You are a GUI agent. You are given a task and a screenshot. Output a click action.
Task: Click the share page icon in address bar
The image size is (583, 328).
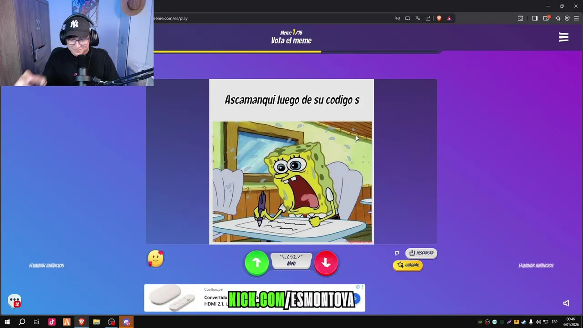(x=428, y=18)
